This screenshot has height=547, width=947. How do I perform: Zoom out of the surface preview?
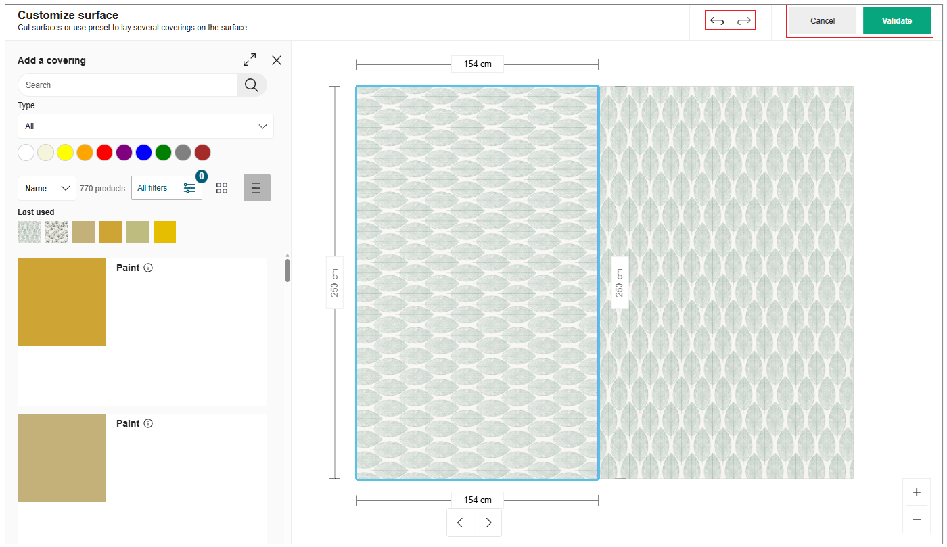pyautogui.click(x=917, y=519)
